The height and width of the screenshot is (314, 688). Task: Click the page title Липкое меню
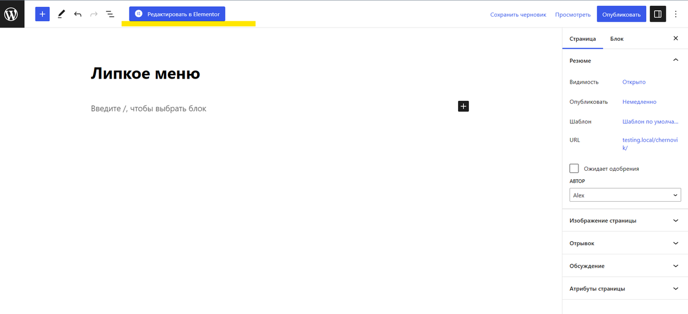146,73
